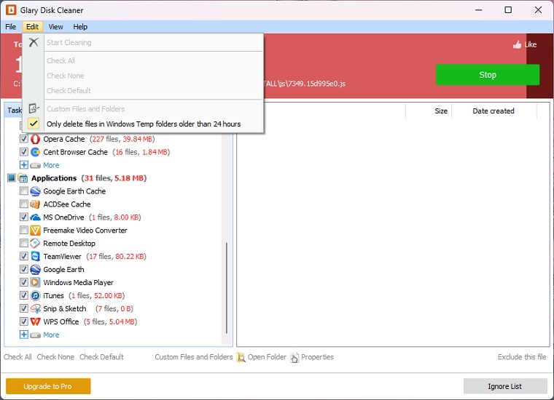Click the Google Earth globe icon
Viewport: 554px width, 400px height.
coord(35,269)
